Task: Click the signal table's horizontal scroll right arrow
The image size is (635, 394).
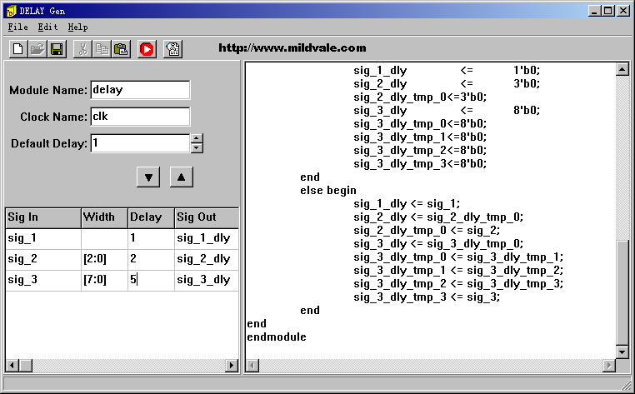Action: click(232, 366)
